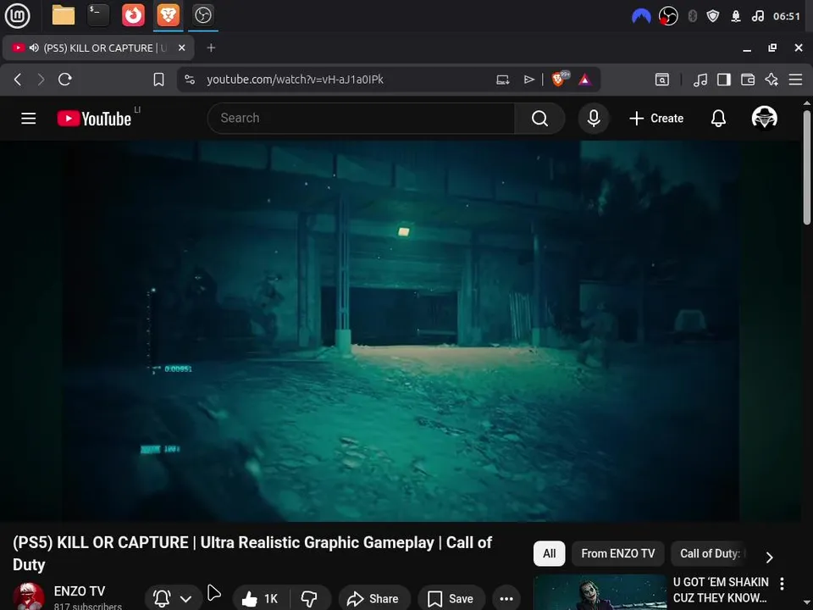Show more filter chips with the arrow
The height and width of the screenshot is (610, 813).
770,557
